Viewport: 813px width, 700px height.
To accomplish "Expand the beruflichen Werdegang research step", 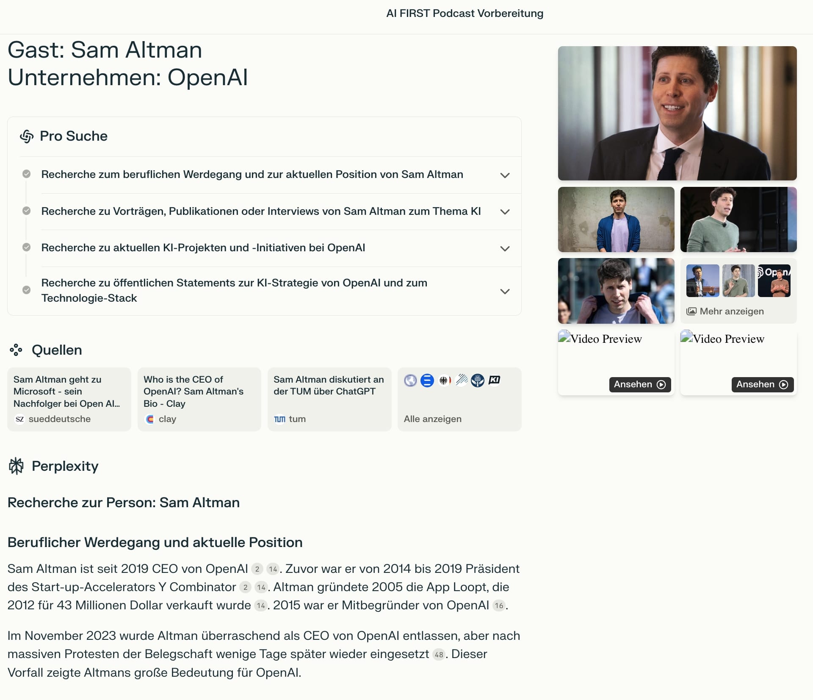I will pyautogui.click(x=505, y=175).
